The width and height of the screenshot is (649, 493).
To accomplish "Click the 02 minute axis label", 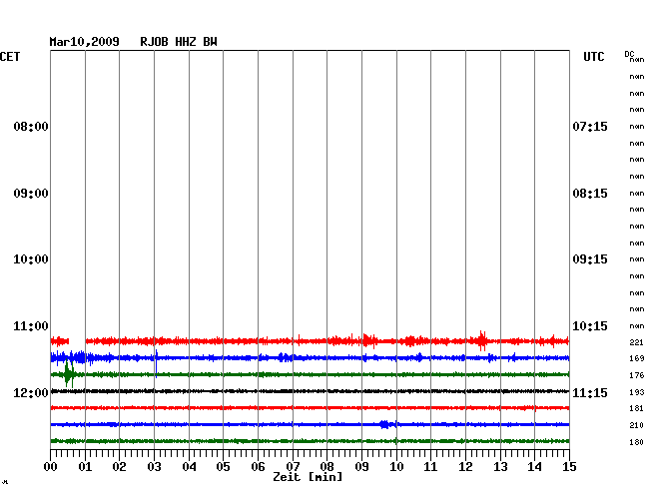I will (x=119, y=467).
